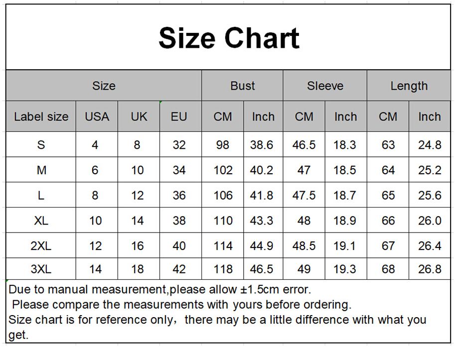Select the "3XL" label size cell
Screen dimensions: 455x347
point(41,269)
